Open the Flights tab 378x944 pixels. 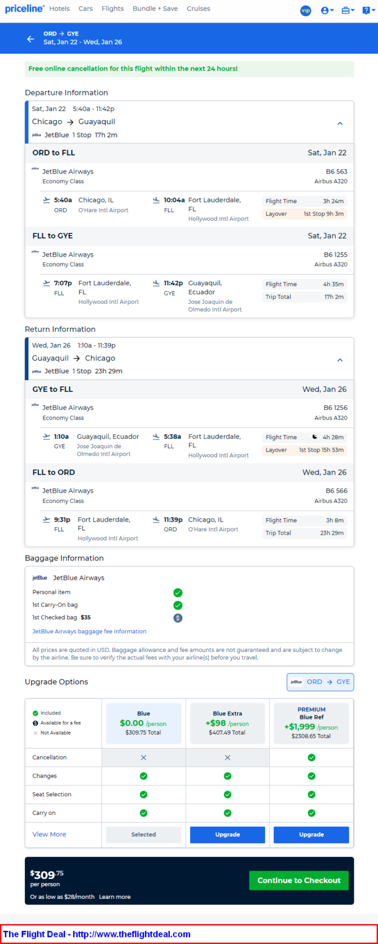point(113,8)
